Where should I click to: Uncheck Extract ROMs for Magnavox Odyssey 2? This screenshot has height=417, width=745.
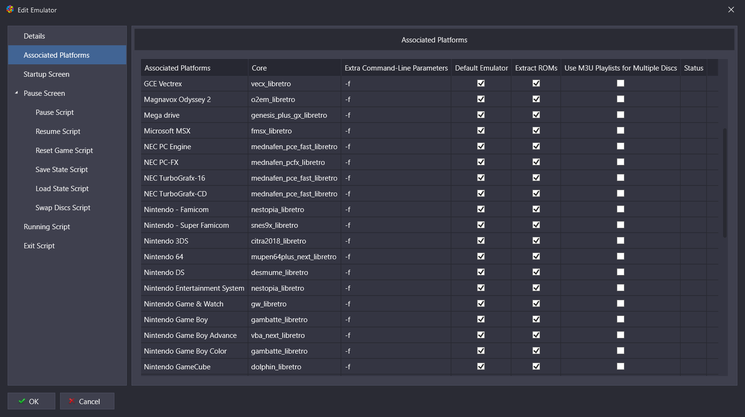(x=536, y=99)
